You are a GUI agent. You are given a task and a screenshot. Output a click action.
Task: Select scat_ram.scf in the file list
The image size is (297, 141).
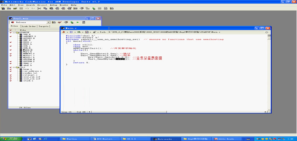pos(31,77)
